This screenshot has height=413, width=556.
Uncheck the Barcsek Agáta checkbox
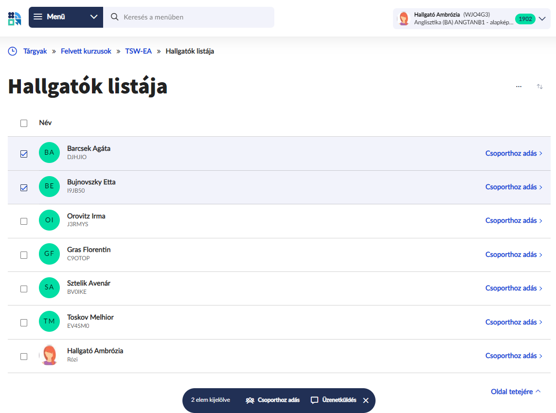[24, 154]
